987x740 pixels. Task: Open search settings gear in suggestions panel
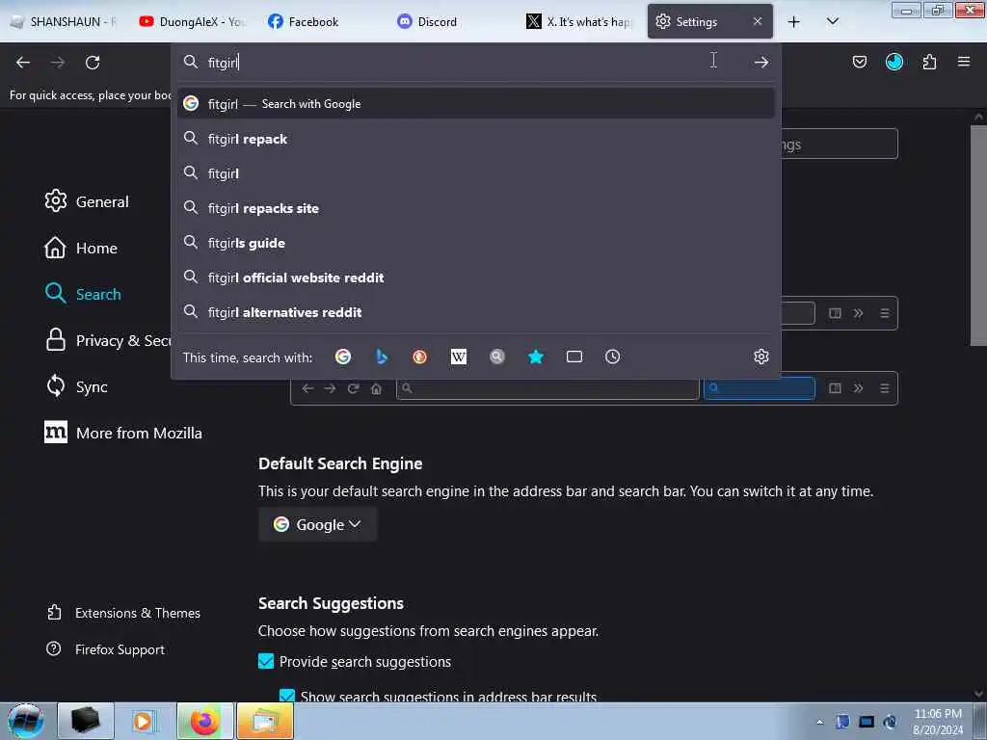[x=761, y=357]
